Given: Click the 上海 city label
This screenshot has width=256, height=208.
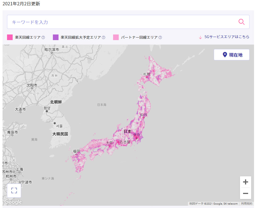Looking at the screenshot, I should coord(19,169).
